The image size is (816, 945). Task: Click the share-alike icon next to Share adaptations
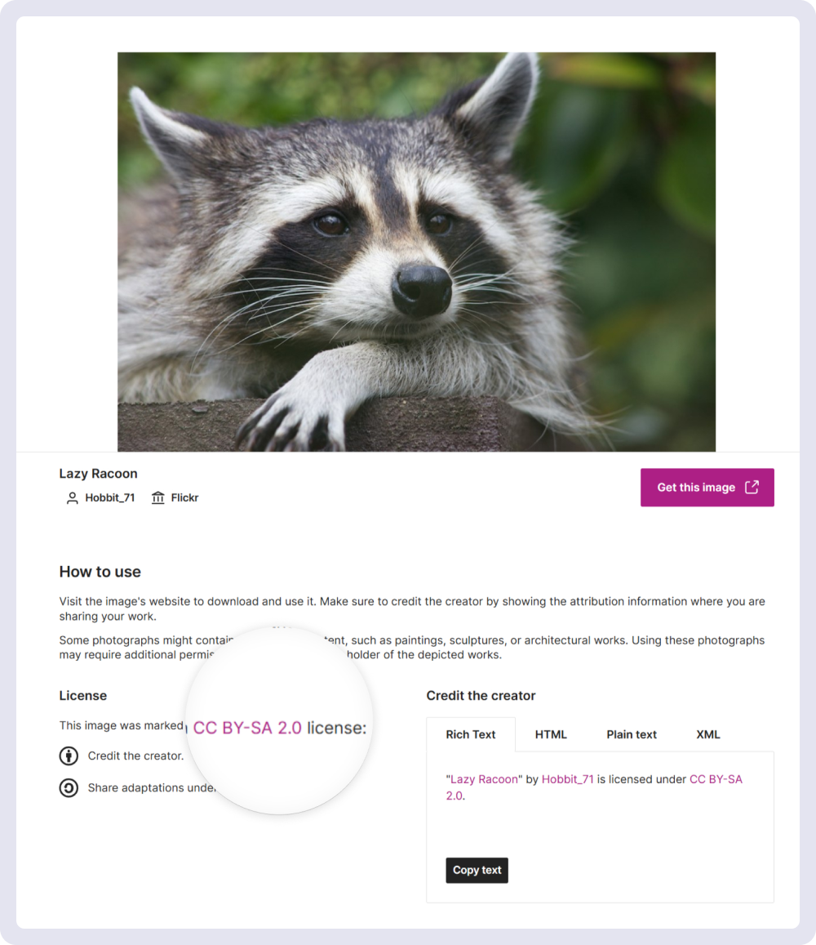[x=69, y=787]
